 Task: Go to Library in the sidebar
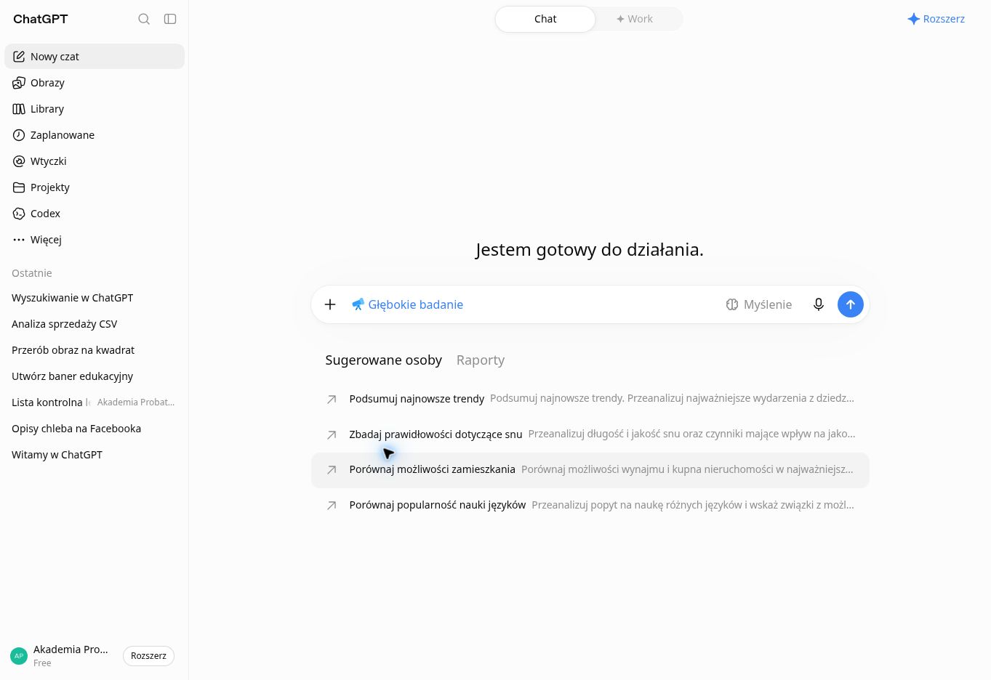tap(95, 108)
